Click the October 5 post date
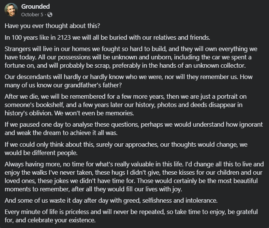 [33, 15]
